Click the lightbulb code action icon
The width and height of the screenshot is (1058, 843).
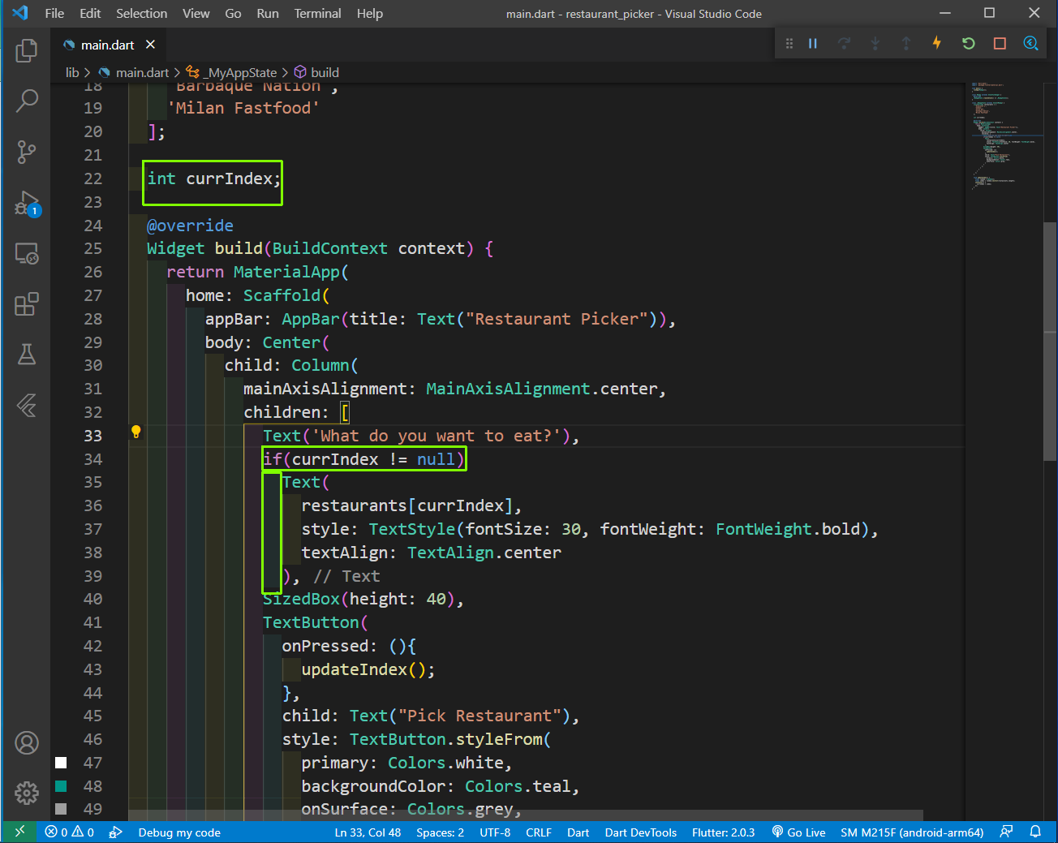[x=136, y=432]
